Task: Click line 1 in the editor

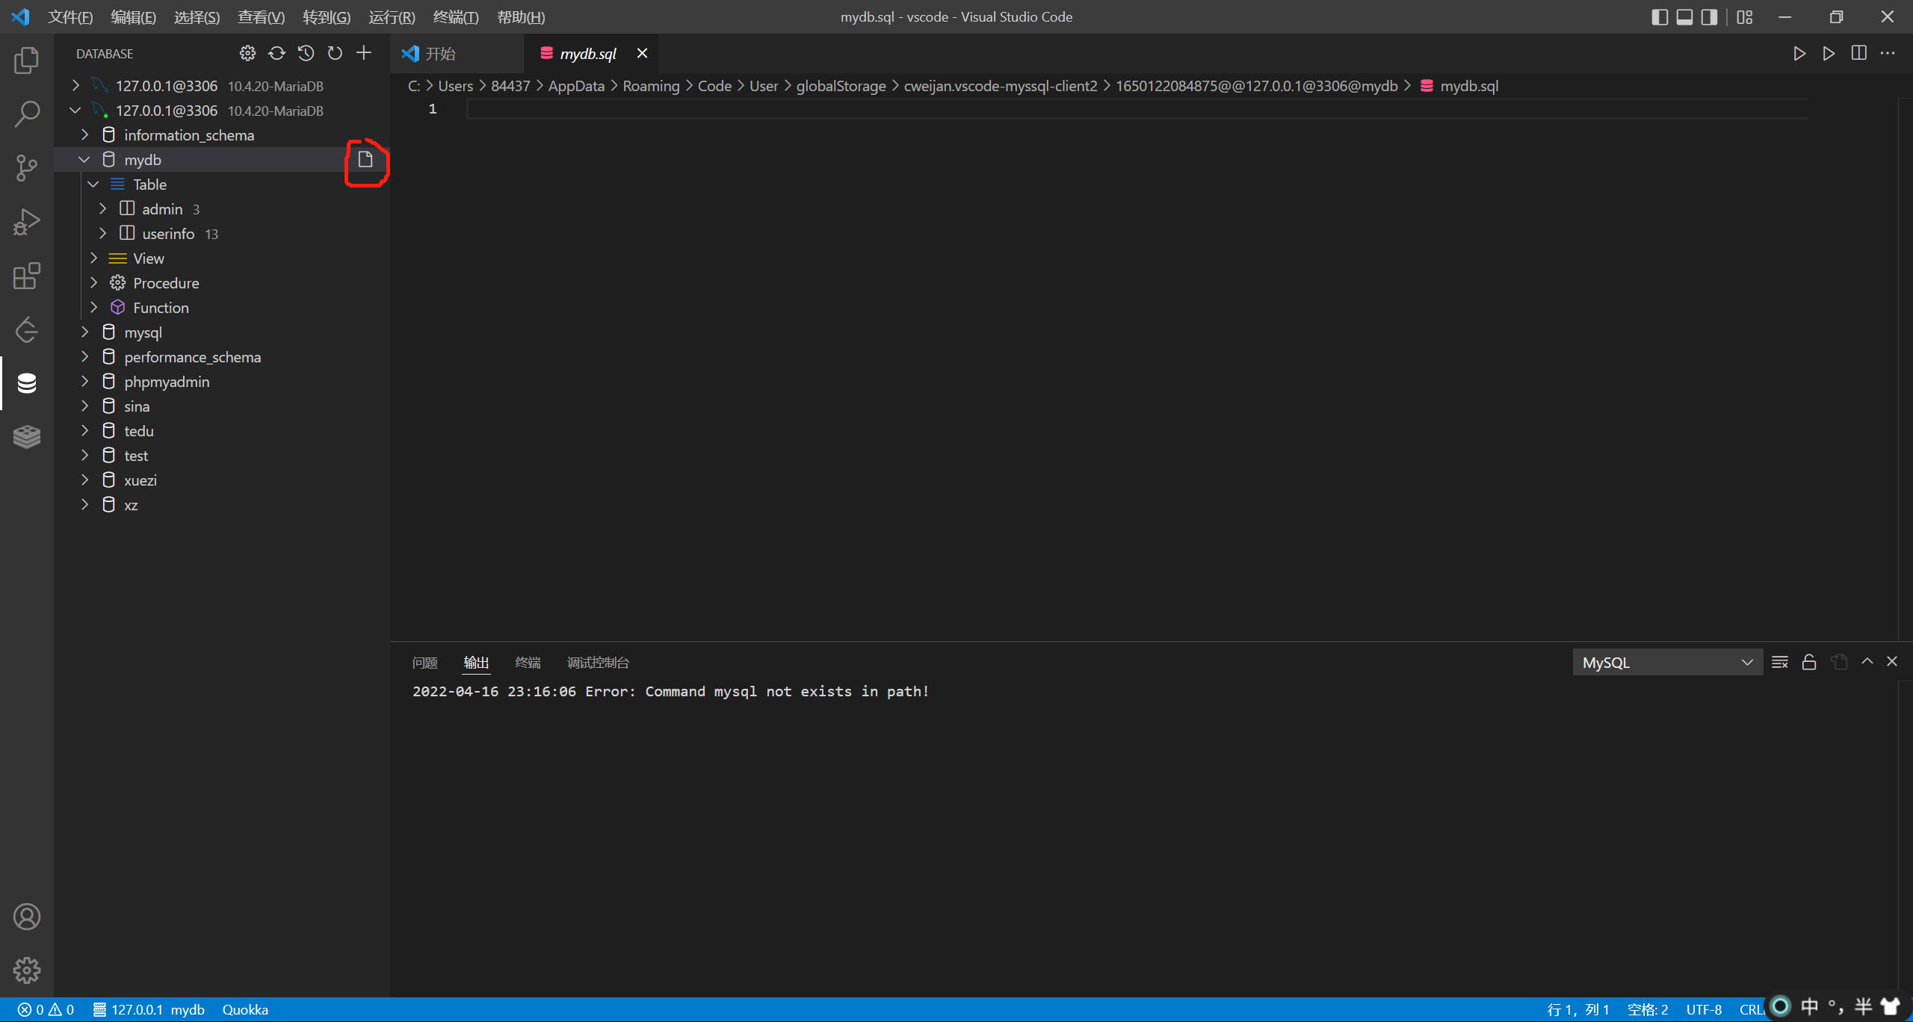Action: [x=897, y=109]
